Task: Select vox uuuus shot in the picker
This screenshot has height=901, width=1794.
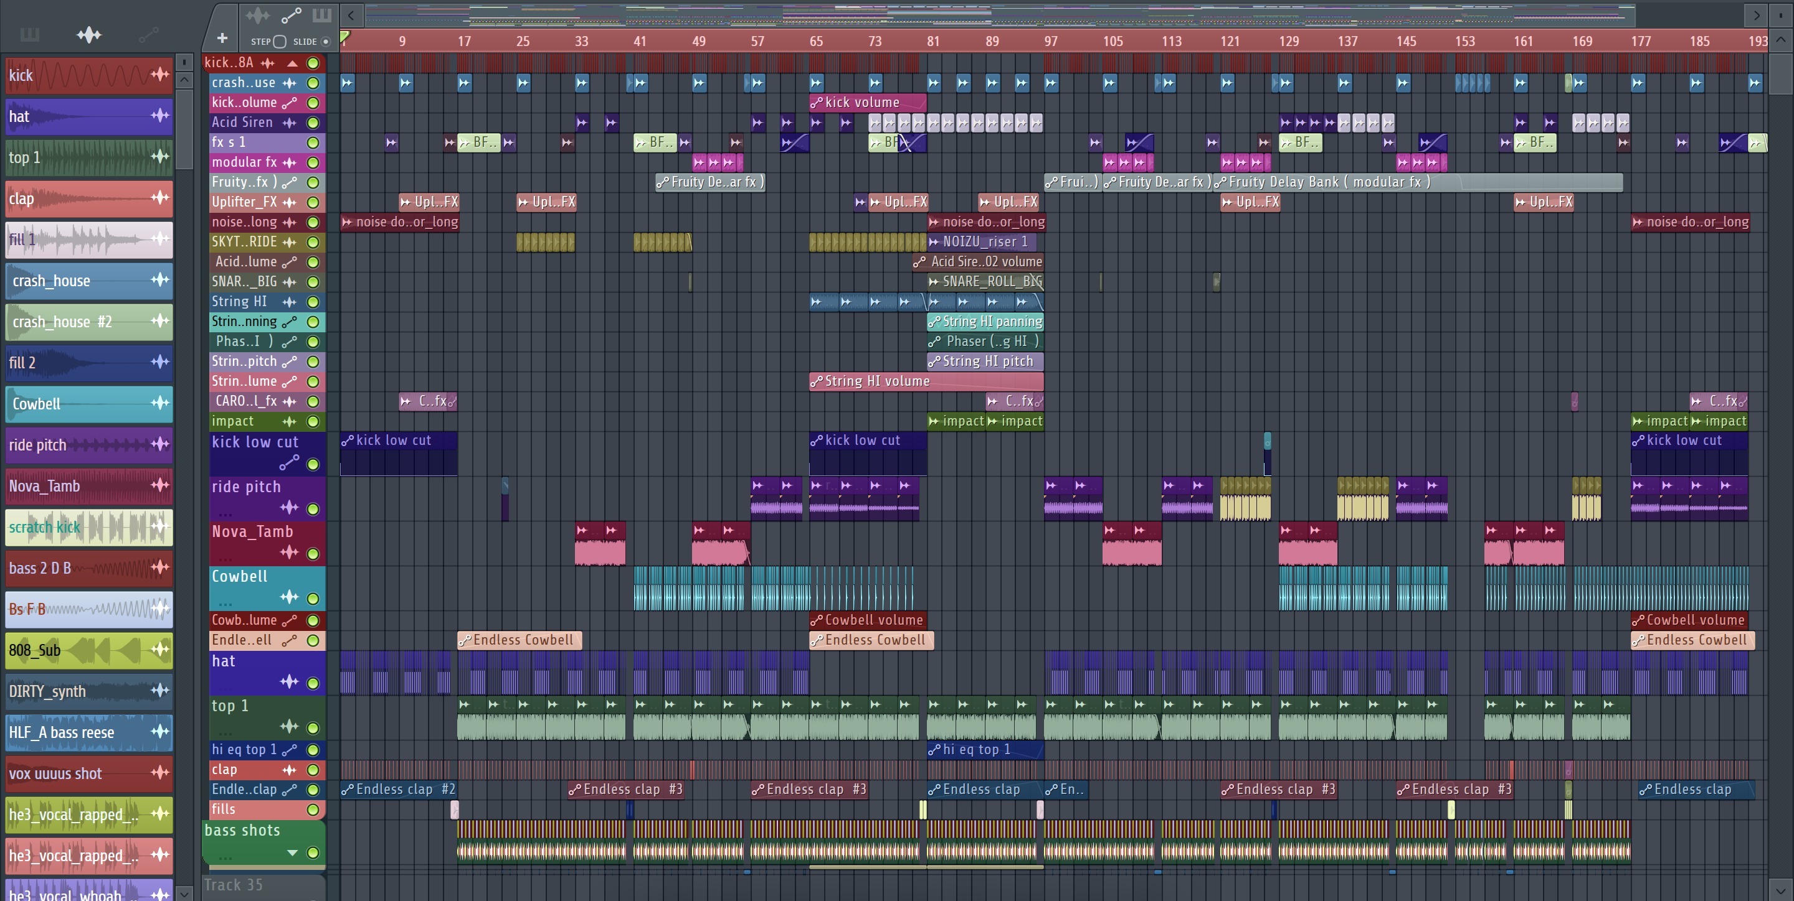Action: 89,773
